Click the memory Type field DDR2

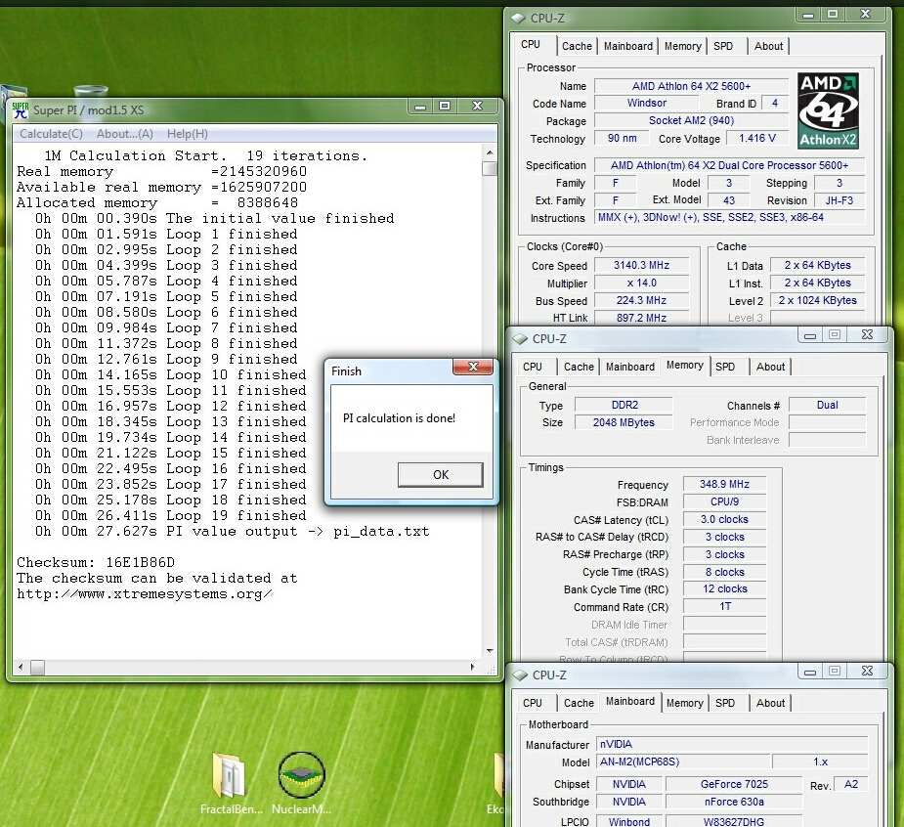click(624, 406)
